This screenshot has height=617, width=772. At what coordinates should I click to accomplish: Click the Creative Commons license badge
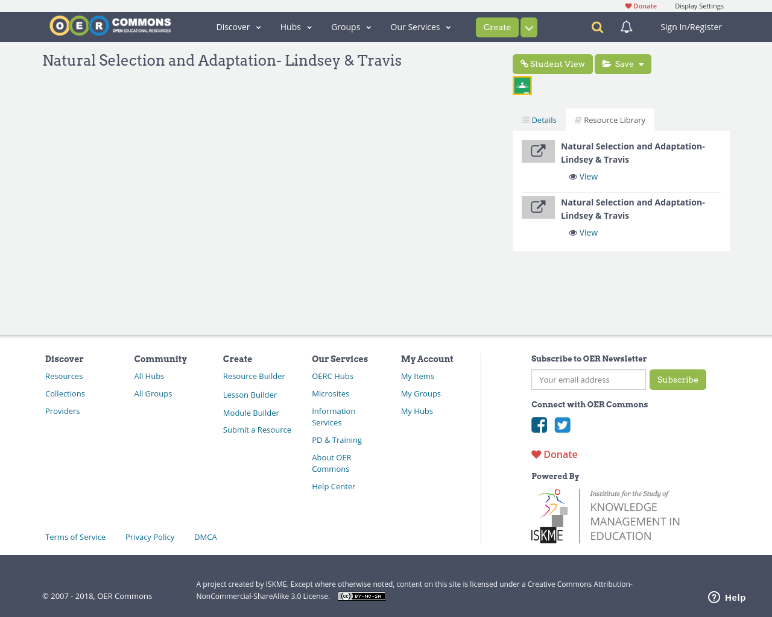coord(362,597)
